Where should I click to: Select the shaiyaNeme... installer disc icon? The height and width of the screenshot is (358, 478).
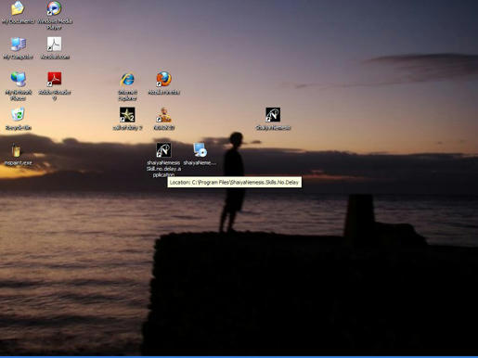200,150
